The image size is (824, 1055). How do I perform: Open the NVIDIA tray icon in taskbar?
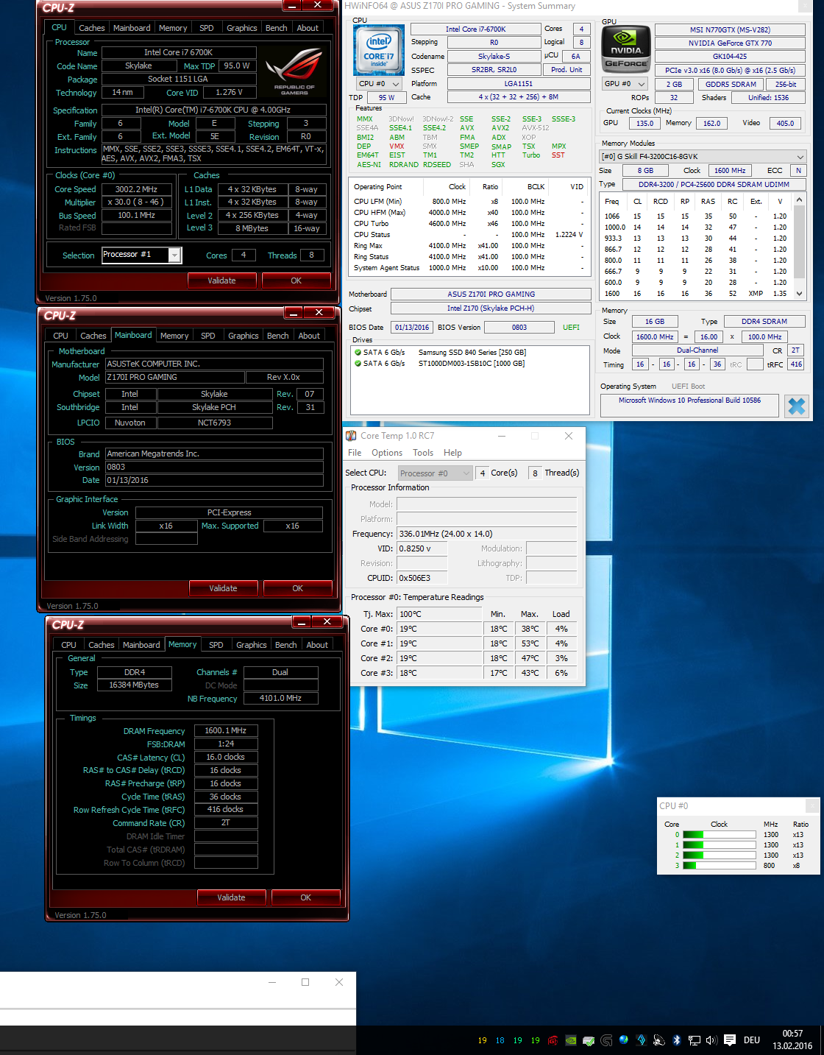570,1040
